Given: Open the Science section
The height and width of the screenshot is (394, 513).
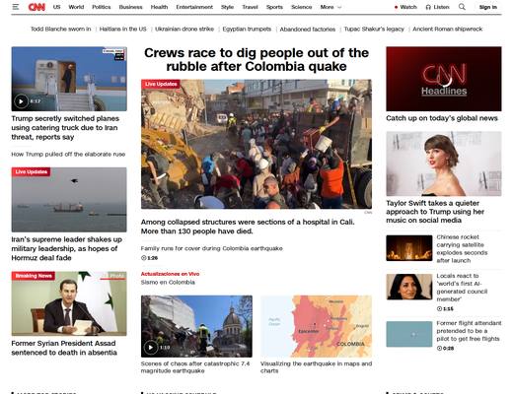Looking at the screenshot, I should pos(301,7).
